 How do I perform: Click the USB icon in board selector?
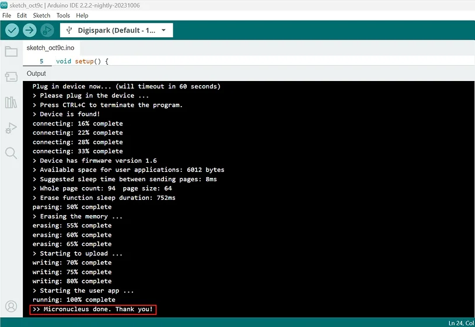click(69, 30)
